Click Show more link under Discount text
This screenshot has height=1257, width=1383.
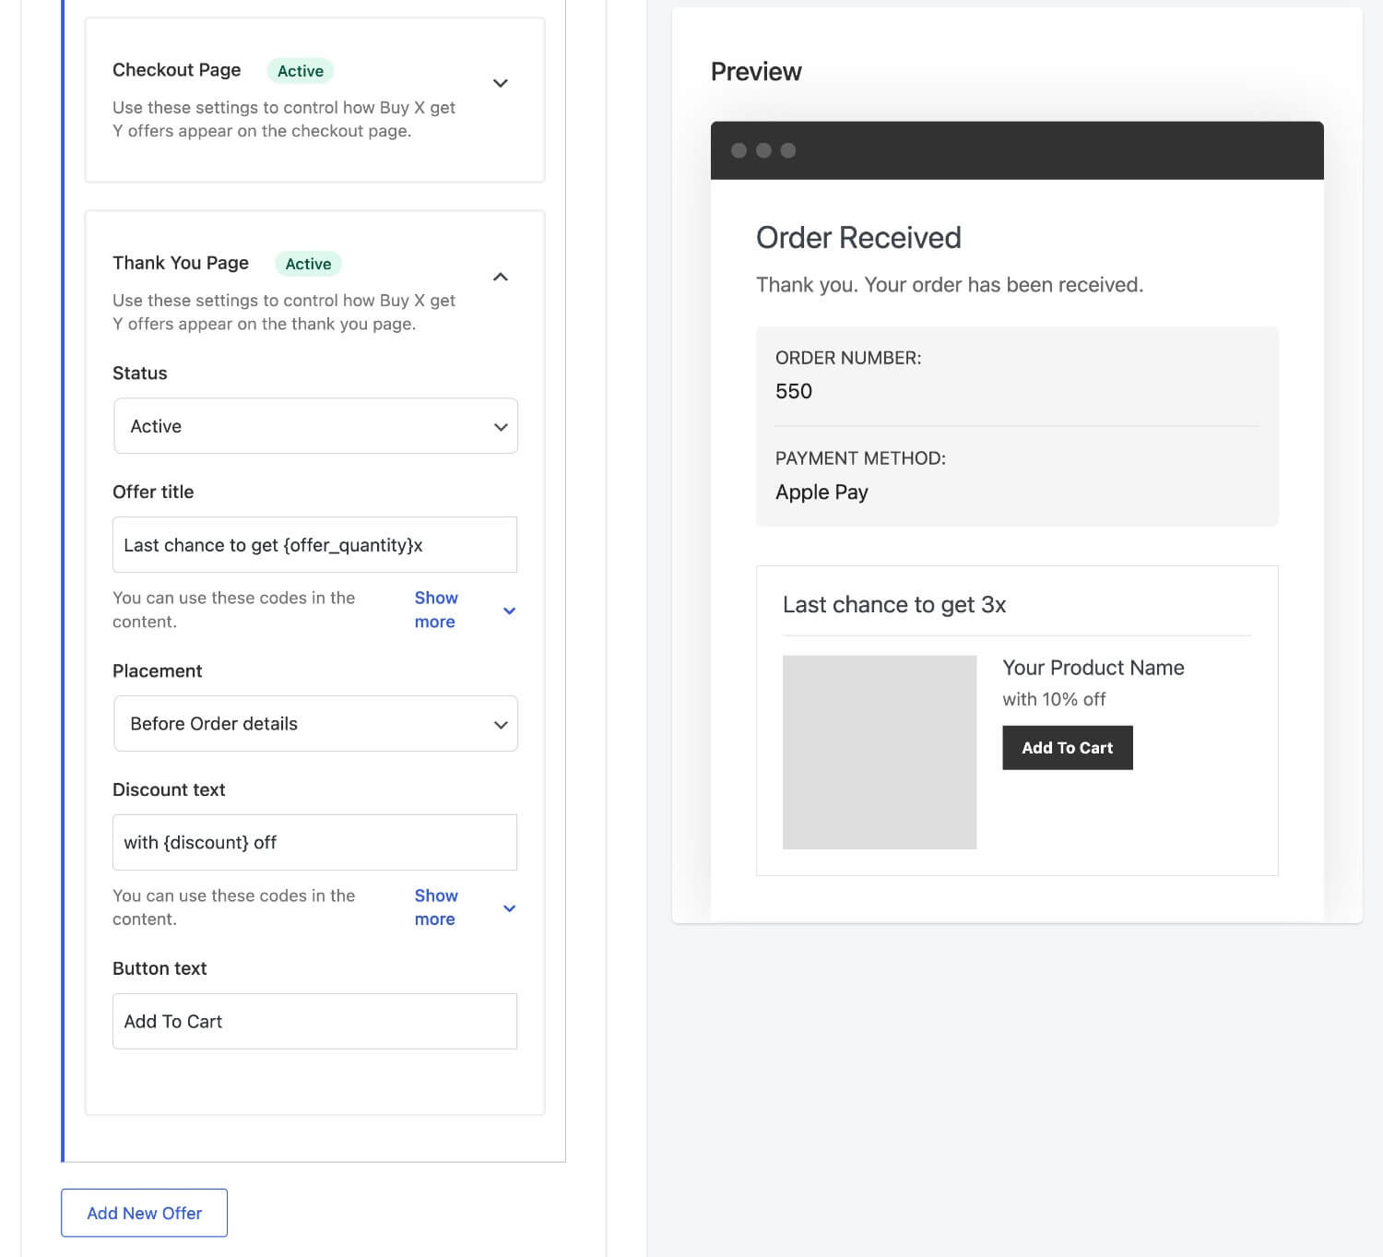(436, 907)
